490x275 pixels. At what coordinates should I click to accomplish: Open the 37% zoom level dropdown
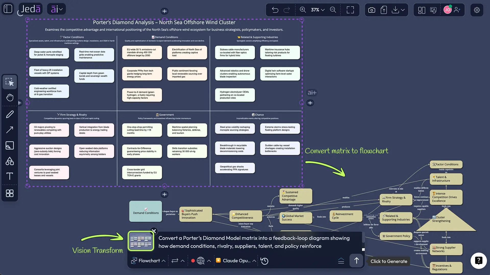(x=318, y=10)
